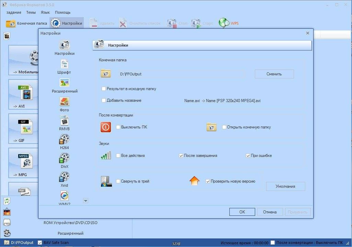Click the Сменить folder button

click(x=274, y=74)
